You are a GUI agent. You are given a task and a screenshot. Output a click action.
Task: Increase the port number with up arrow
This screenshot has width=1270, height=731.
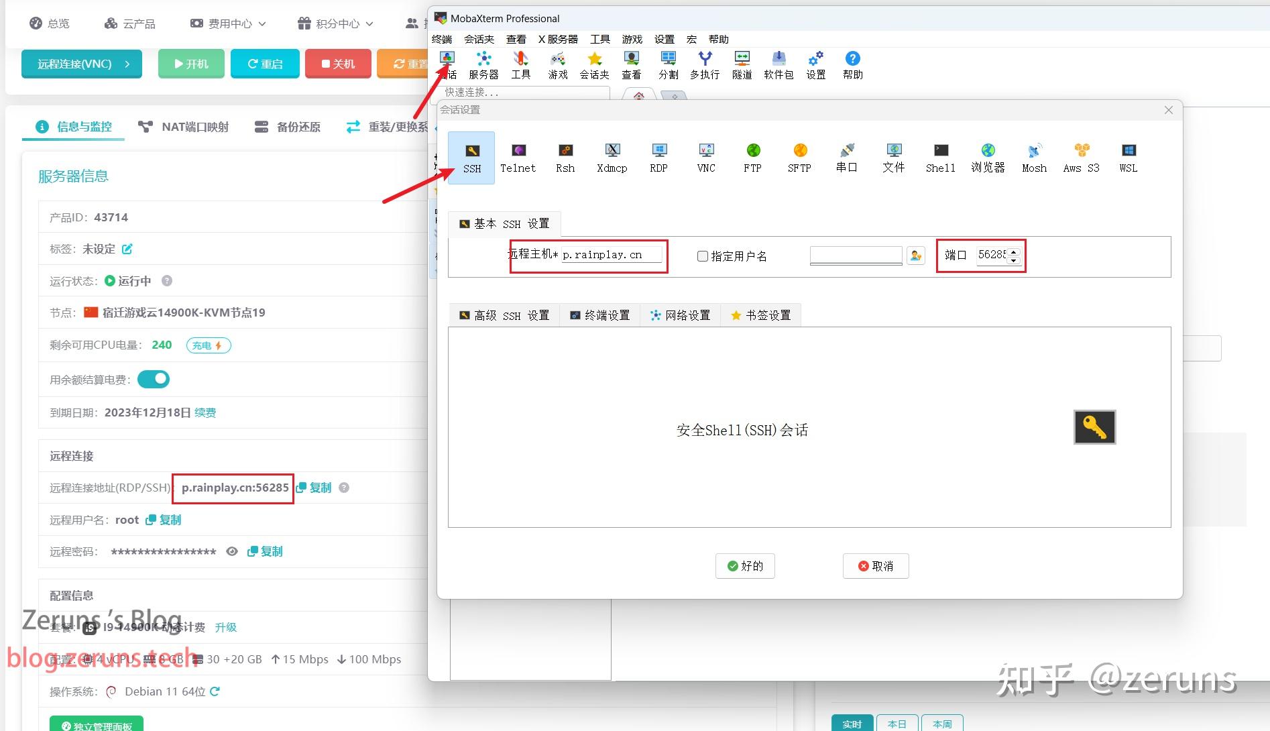(x=1013, y=251)
